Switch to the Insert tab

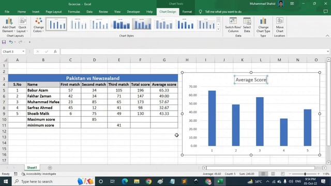(36, 12)
